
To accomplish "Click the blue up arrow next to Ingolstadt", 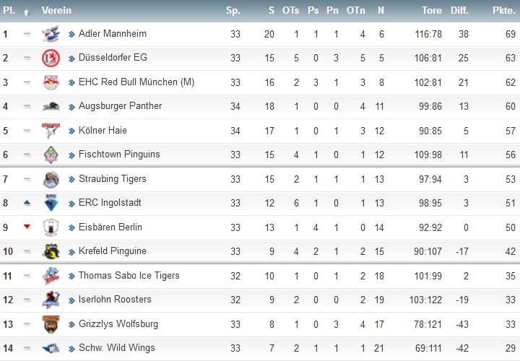I will (27, 203).
